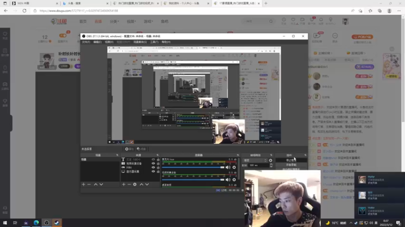Click 停止推流 stop streaming button
Image resolution: width=405 pixels, height=227 pixels.
(x=291, y=160)
